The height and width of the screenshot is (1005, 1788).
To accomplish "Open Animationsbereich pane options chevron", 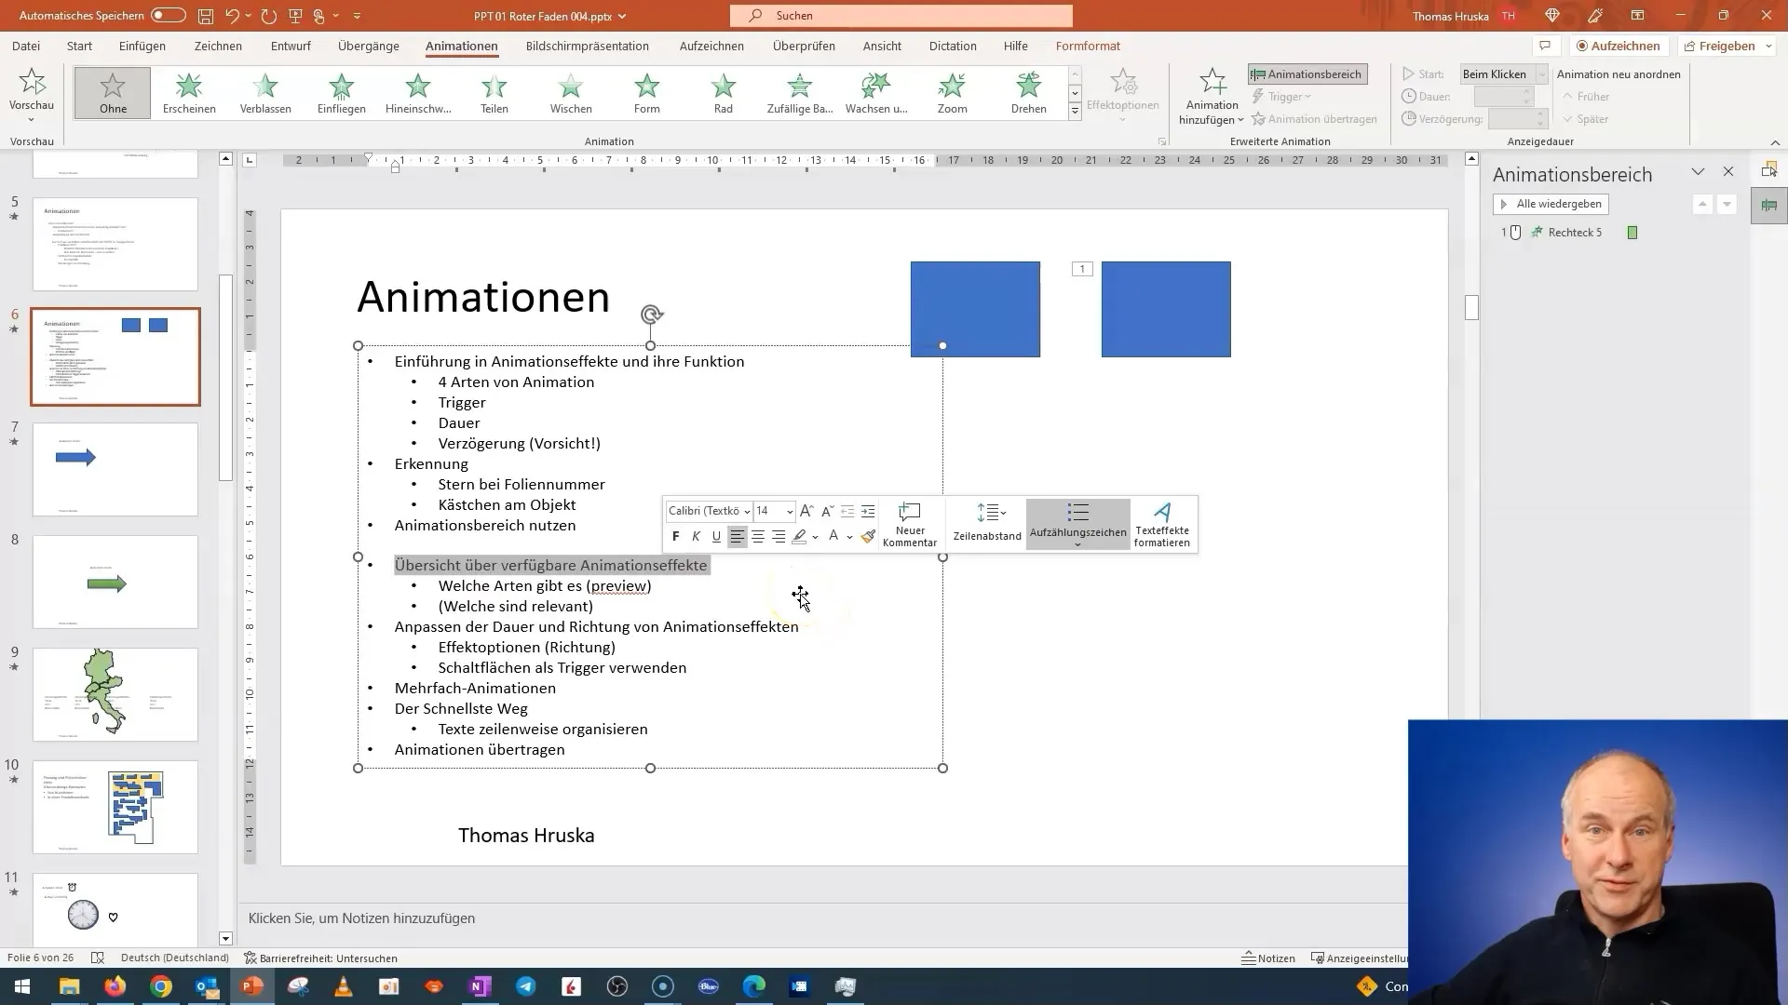I will 1698,172.
